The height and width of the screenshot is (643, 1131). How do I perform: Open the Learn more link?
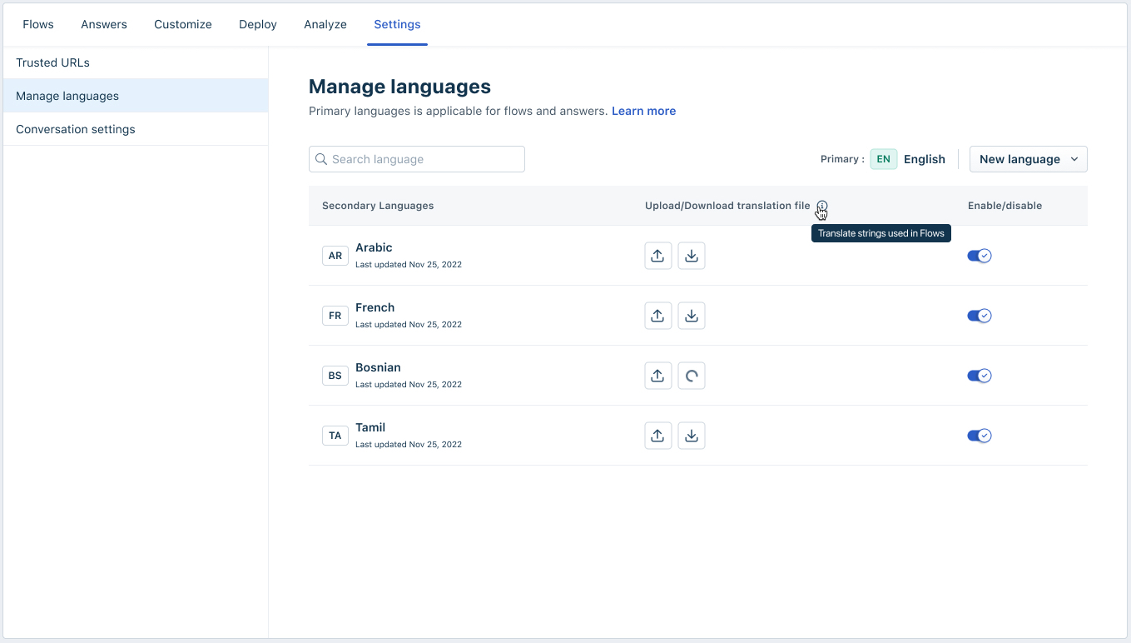(x=643, y=111)
